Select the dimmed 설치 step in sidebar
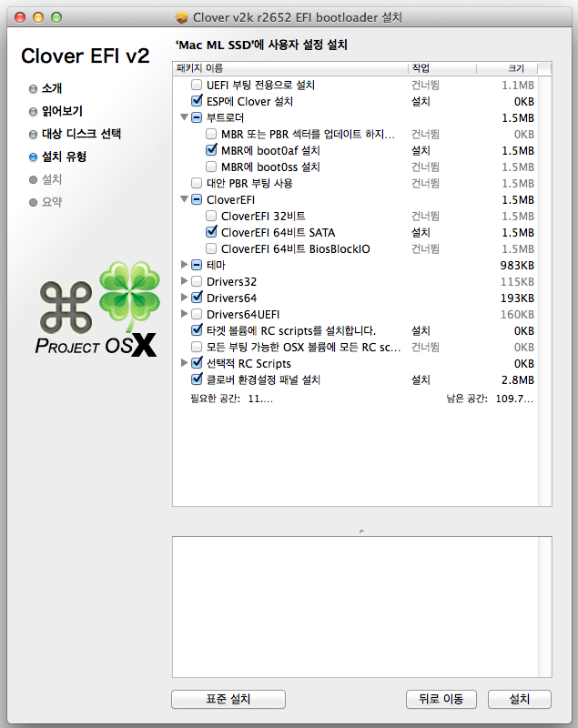 [x=52, y=179]
